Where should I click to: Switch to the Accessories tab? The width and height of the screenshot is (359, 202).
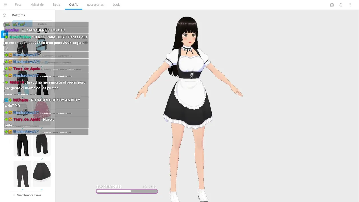[x=95, y=5]
